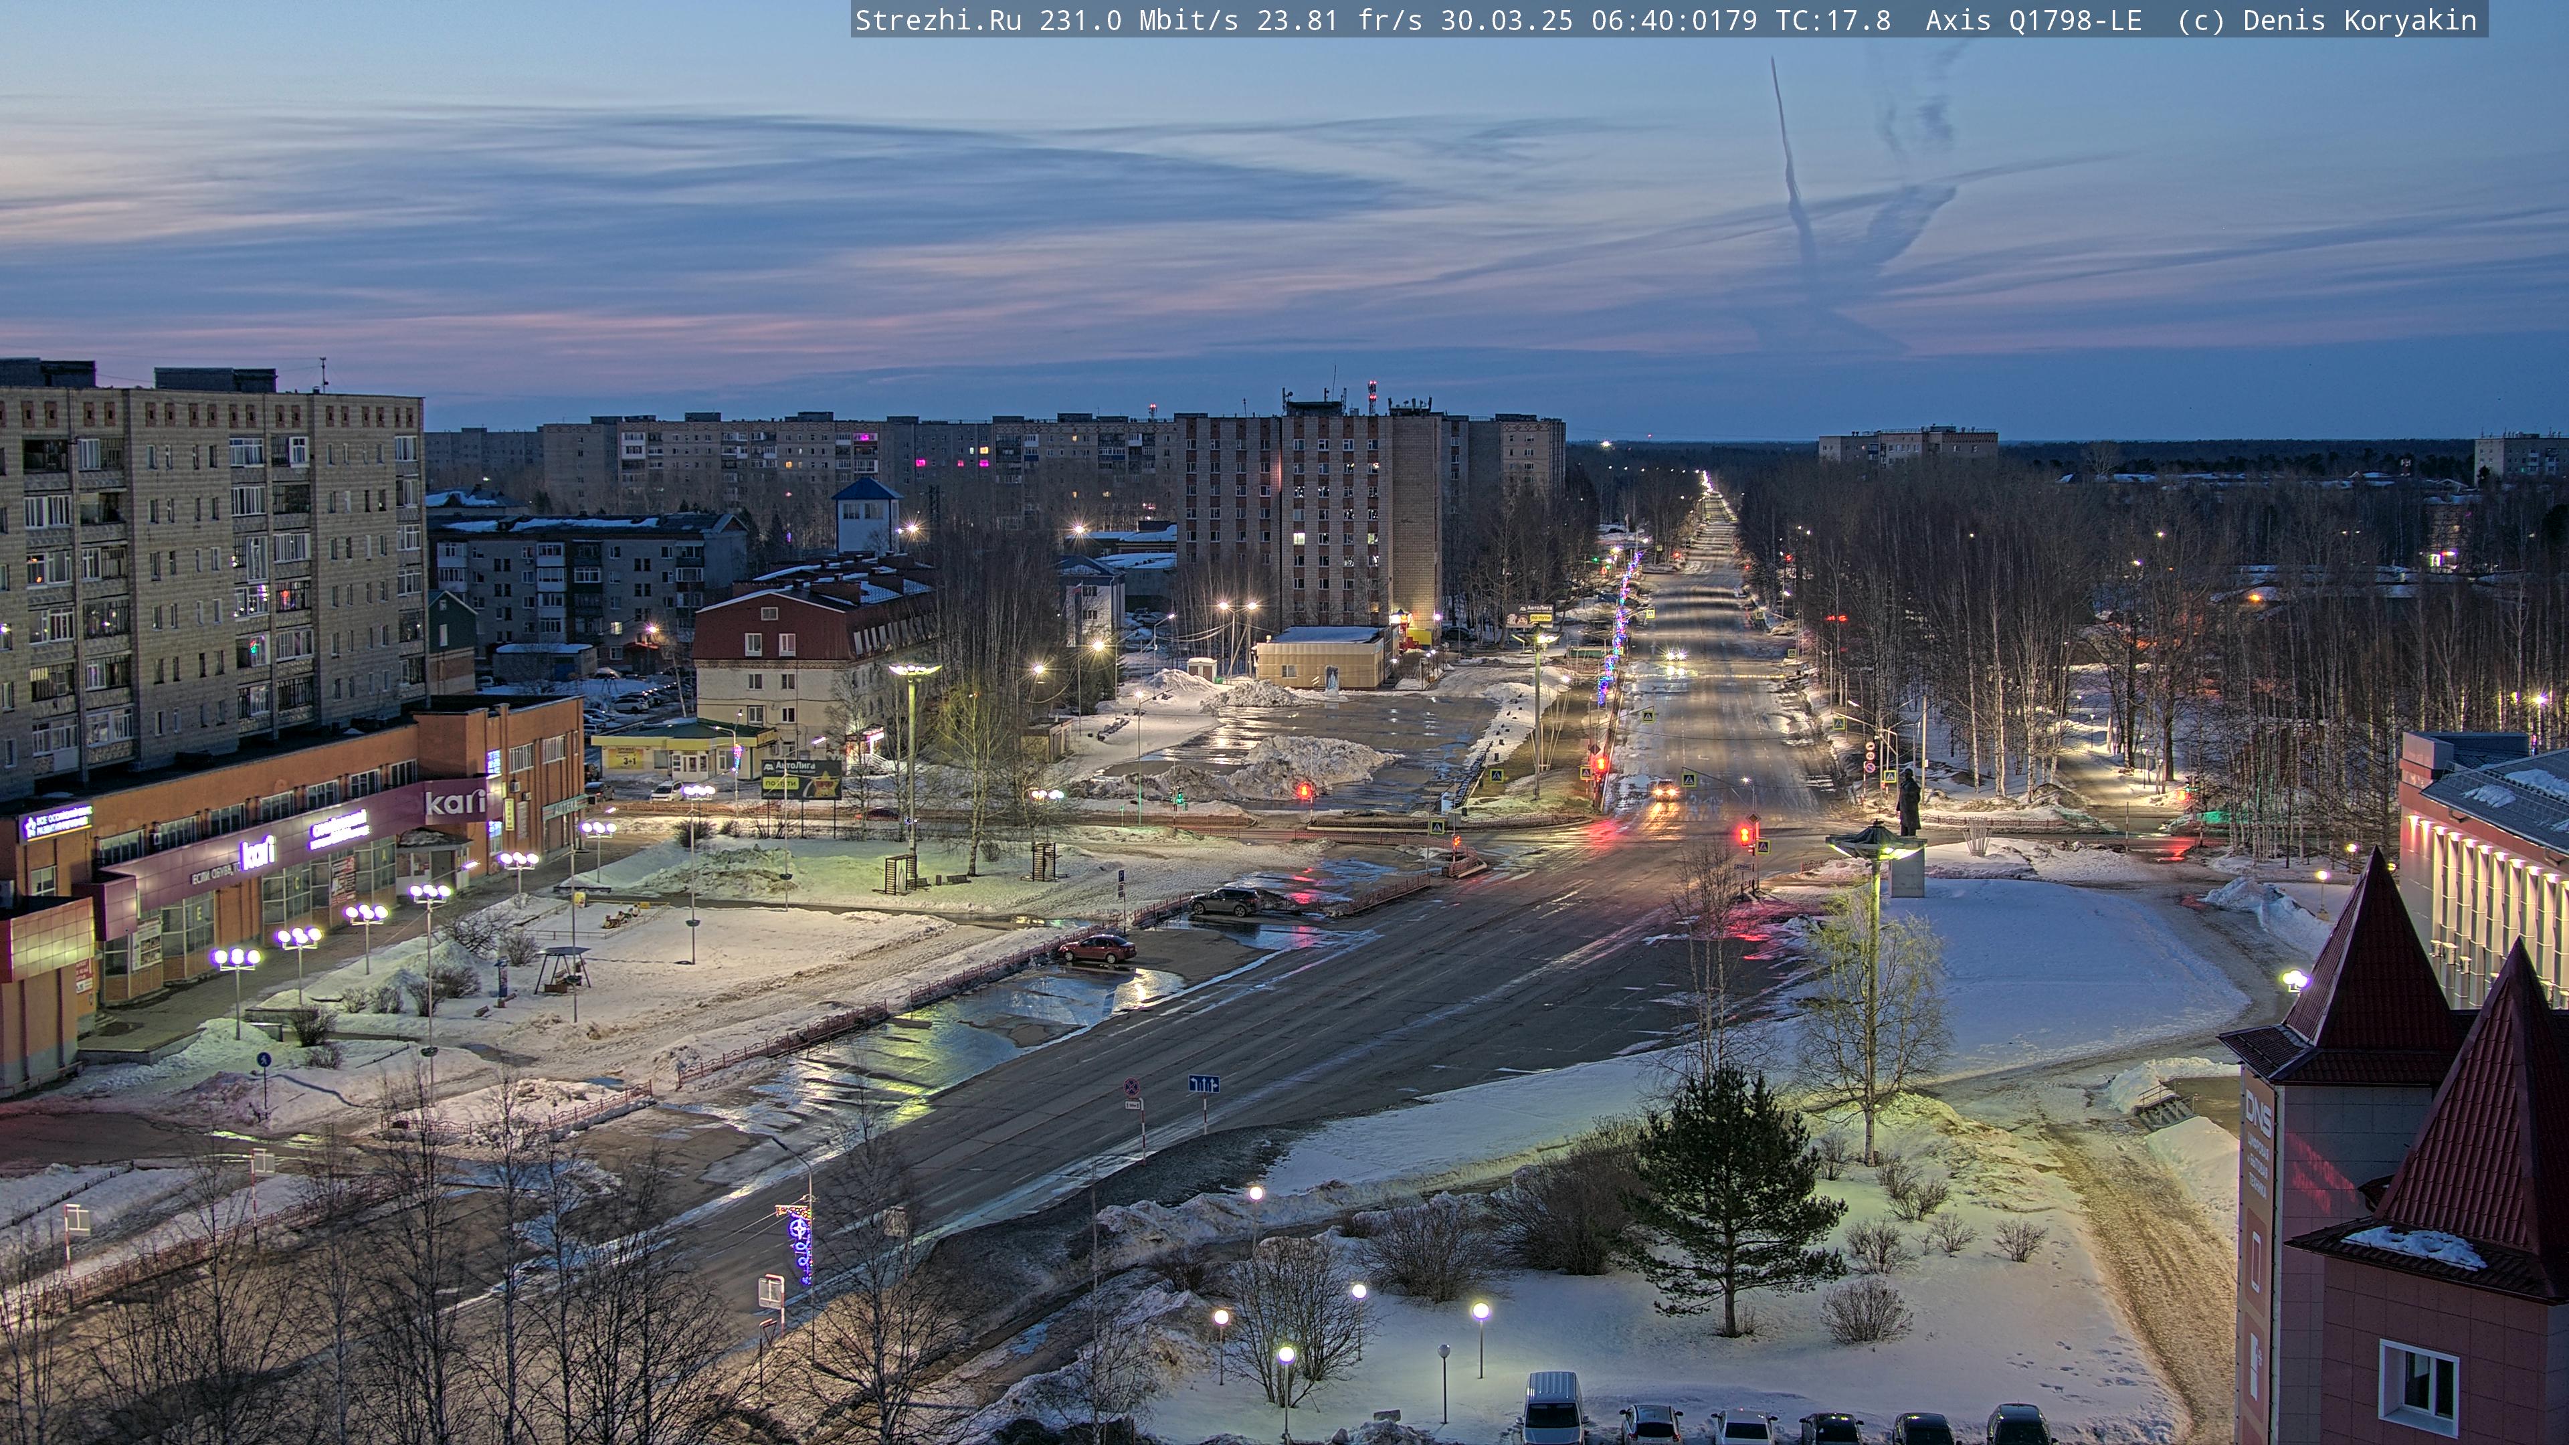
Task: Click the "06:40:0179" time stamp
Action: (1675, 21)
